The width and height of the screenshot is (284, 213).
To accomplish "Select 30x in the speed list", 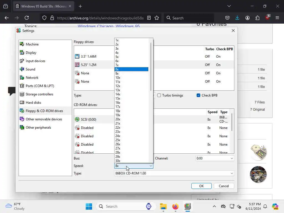I will click(131, 161).
